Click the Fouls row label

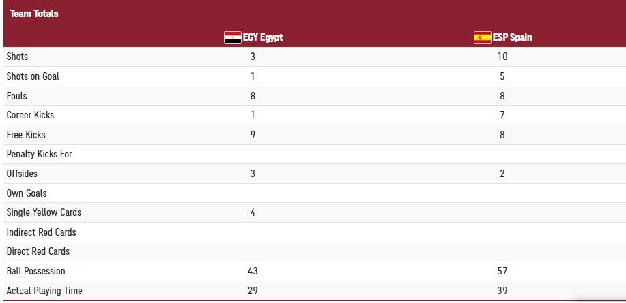(17, 96)
